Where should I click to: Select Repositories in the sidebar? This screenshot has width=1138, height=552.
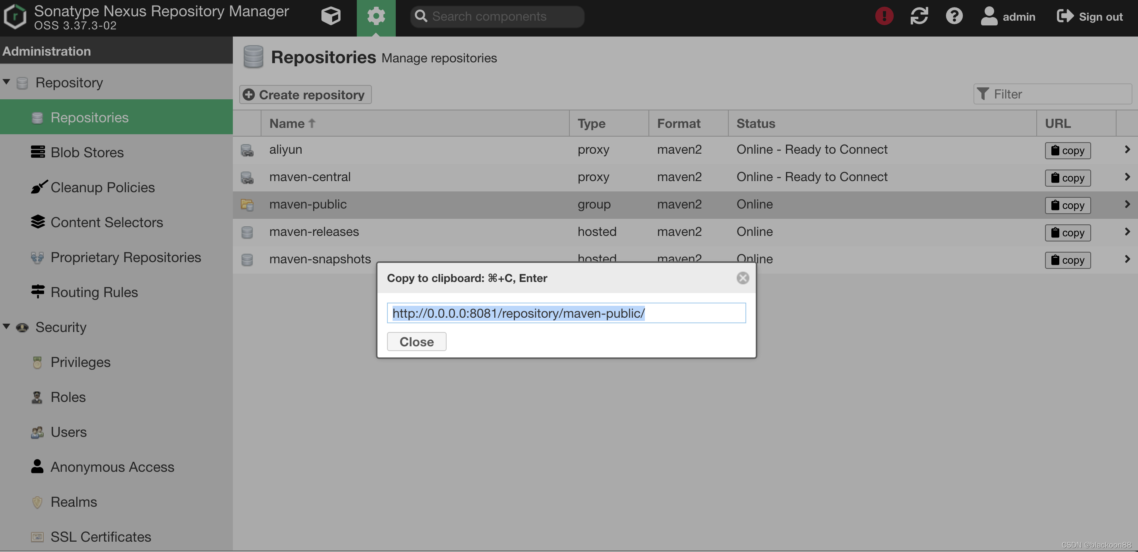(116, 117)
